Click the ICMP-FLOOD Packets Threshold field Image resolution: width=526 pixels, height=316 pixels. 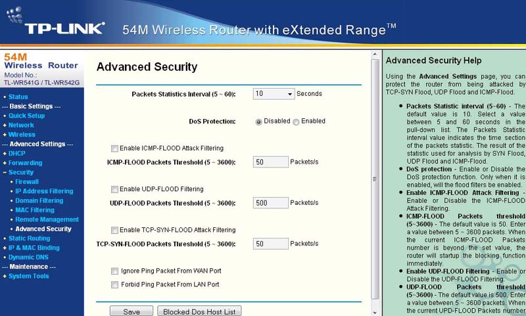coord(271,162)
